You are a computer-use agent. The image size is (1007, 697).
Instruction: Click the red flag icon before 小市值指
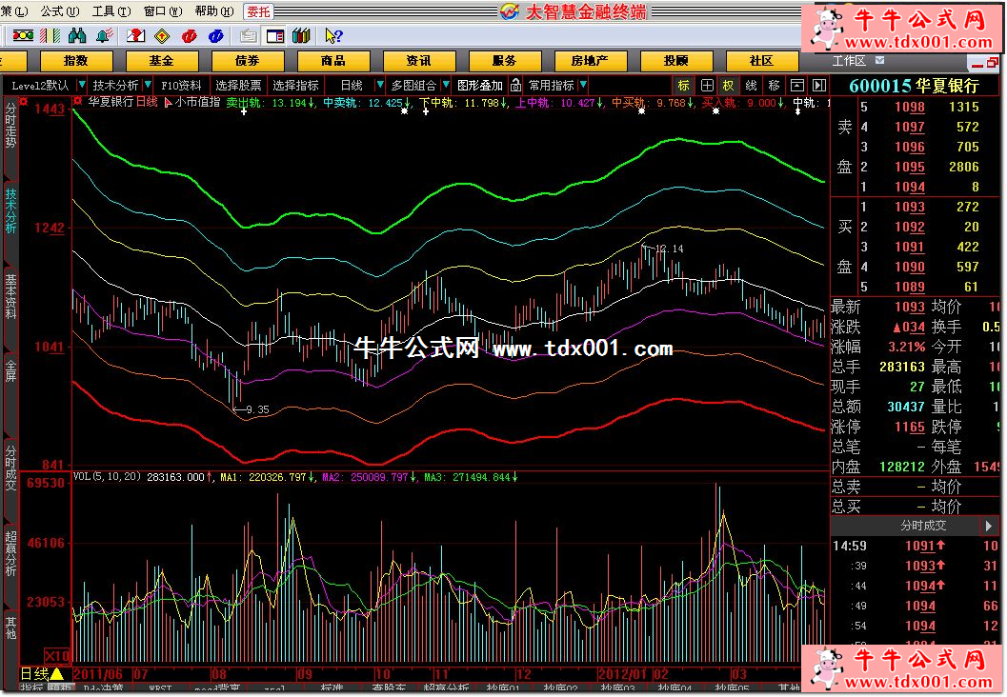169,102
